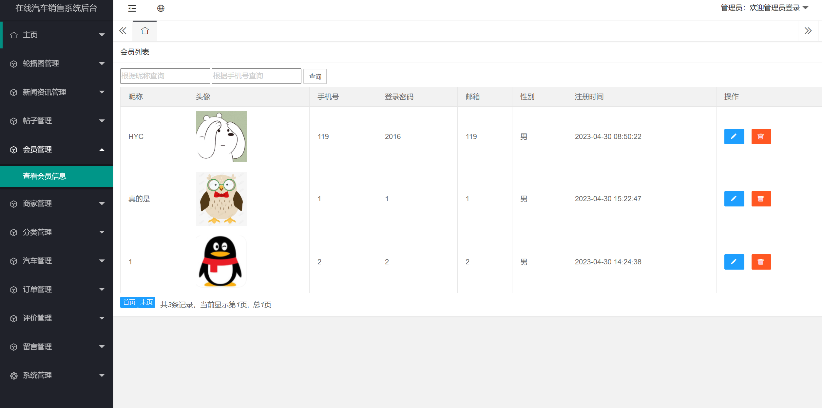
Task: Delete the HYC member row
Action: point(761,136)
